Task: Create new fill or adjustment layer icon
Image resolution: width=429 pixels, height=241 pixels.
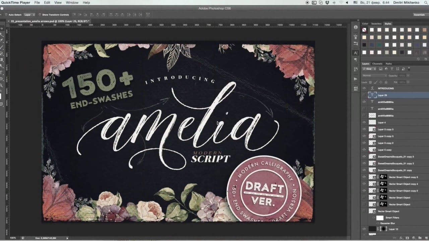Action: pyautogui.click(x=414, y=238)
